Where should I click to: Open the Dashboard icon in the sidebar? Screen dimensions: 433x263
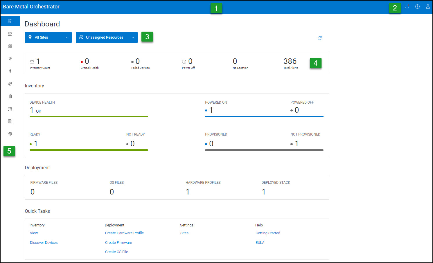pos(10,21)
